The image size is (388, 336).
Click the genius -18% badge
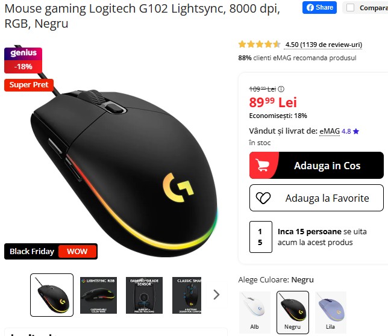click(x=23, y=60)
